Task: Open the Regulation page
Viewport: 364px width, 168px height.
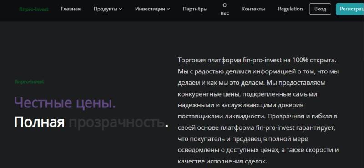Action: 290,9
